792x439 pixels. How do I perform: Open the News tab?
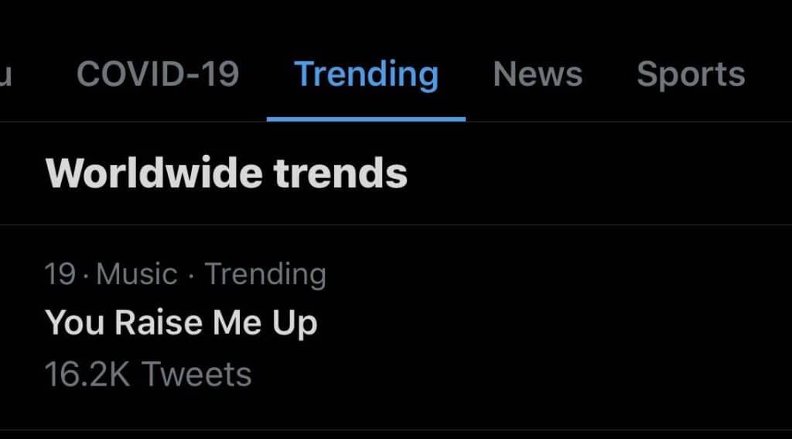(538, 74)
